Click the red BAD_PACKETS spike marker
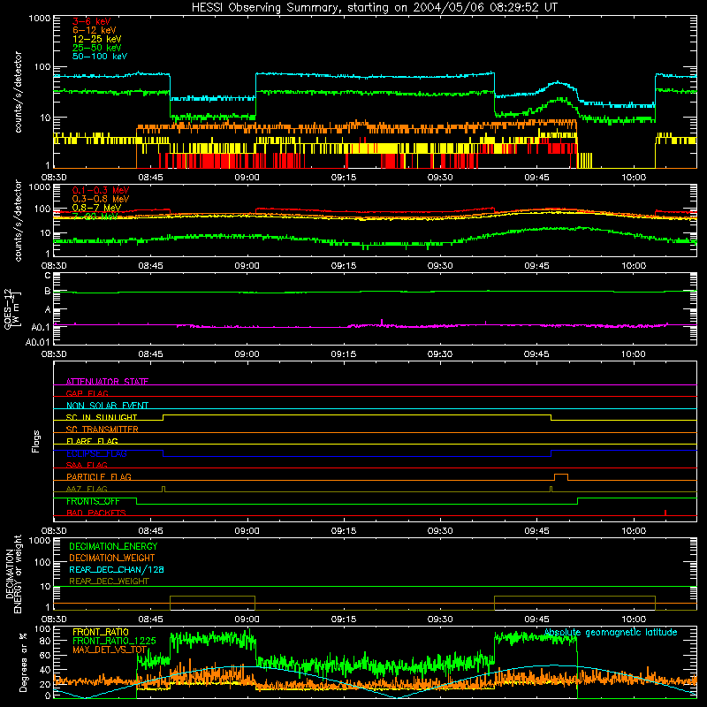Screen dimensions: 707x707 (665, 513)
